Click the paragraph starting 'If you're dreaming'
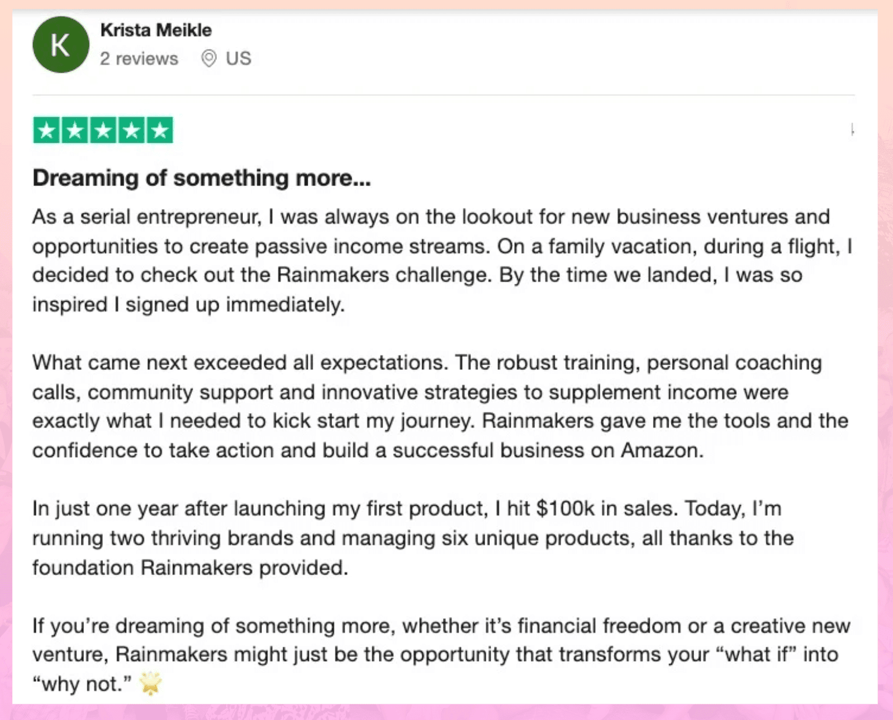 click(441, 655)
